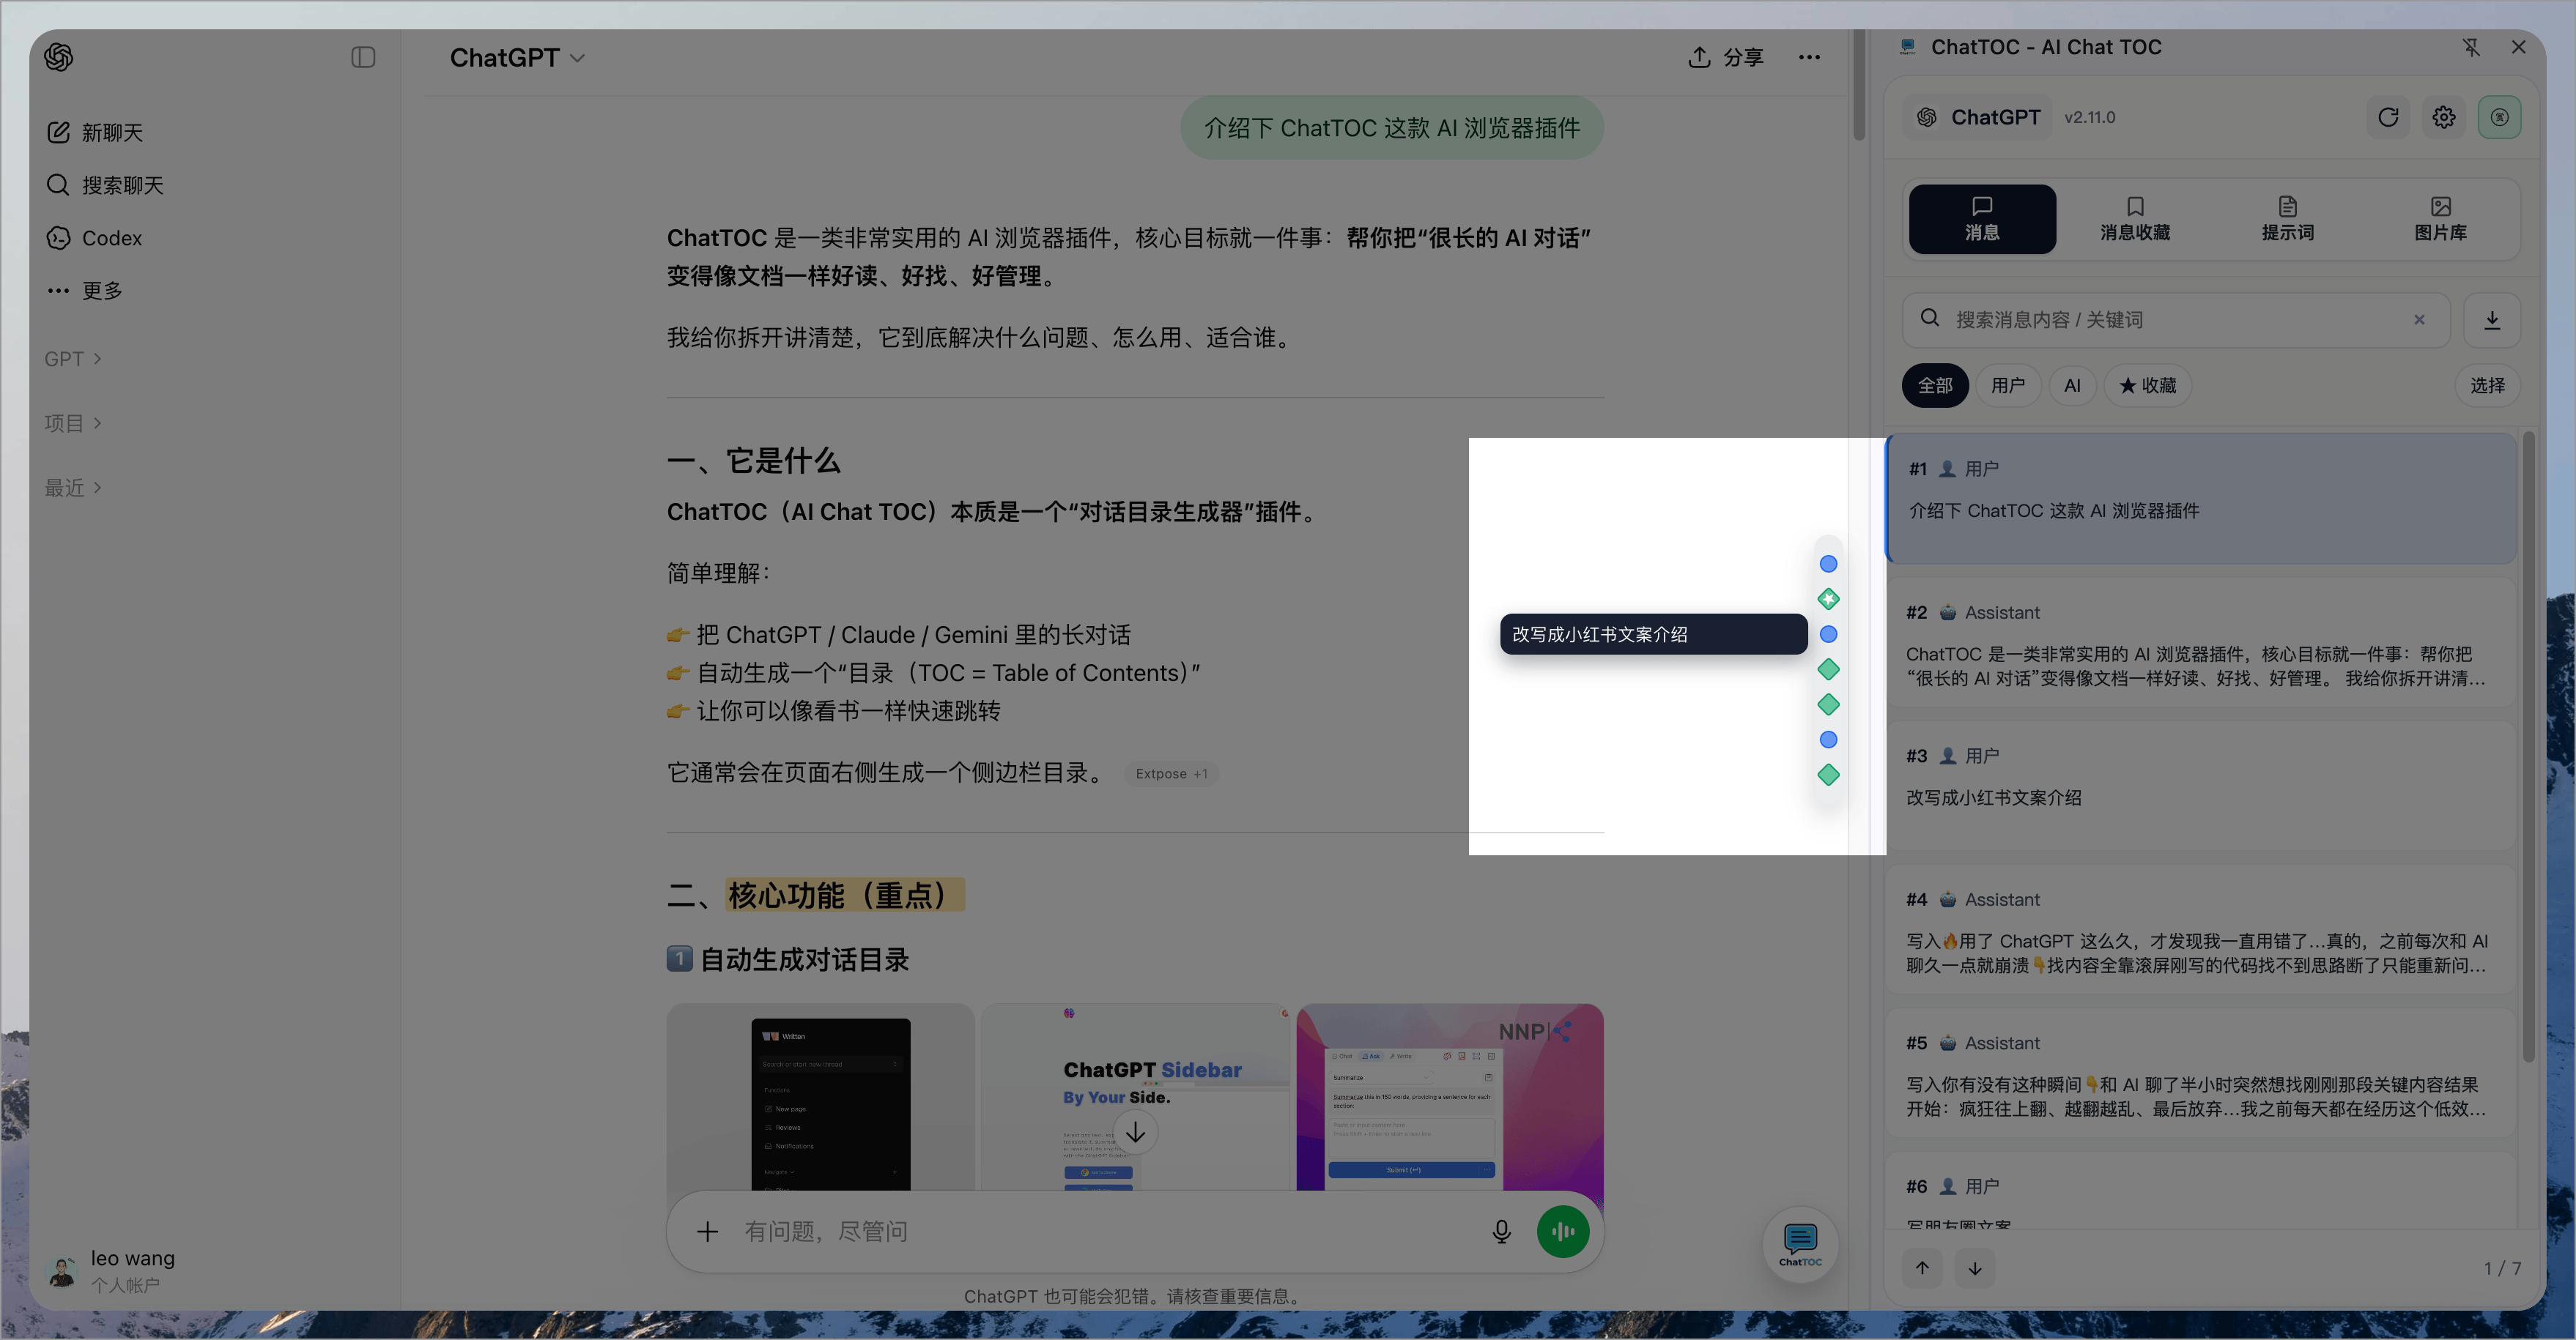Go to previous message with up arrow
This screenshot has width=2576, height=1340.
tap(1922, 1268)
